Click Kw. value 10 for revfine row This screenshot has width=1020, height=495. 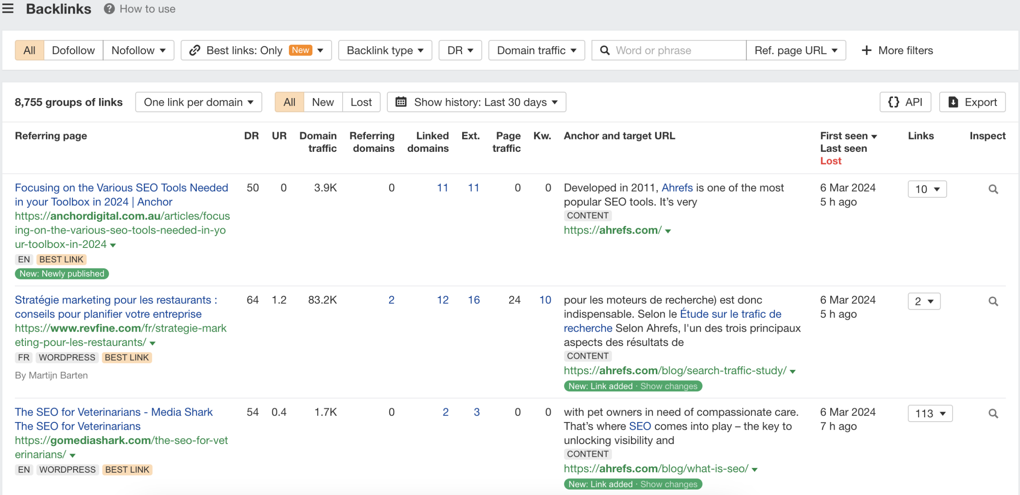[545, 300]
